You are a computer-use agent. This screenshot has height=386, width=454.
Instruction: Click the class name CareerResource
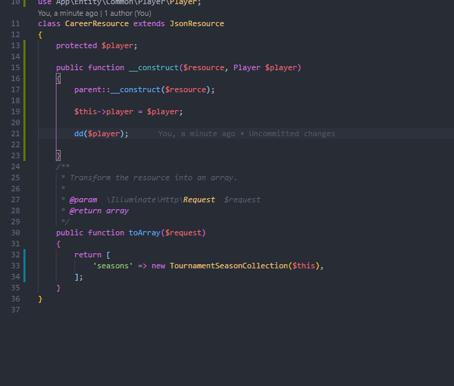click(x=96, y=23)
